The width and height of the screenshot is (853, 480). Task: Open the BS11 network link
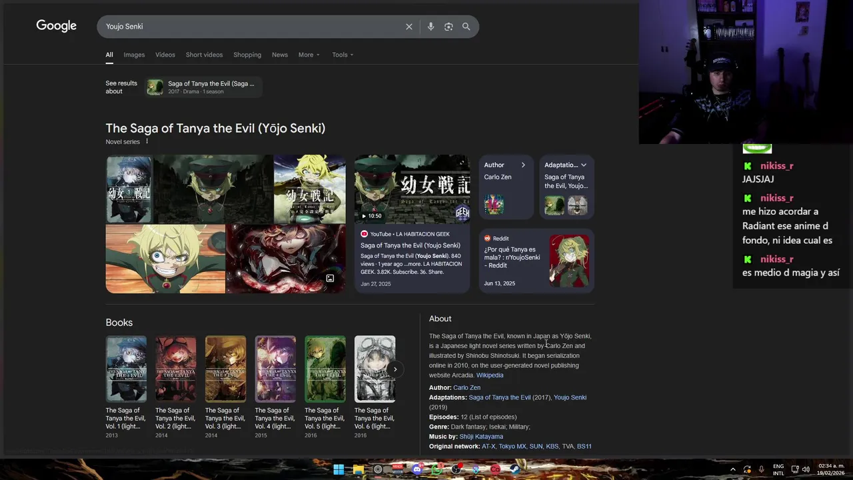tap(584, 447)
